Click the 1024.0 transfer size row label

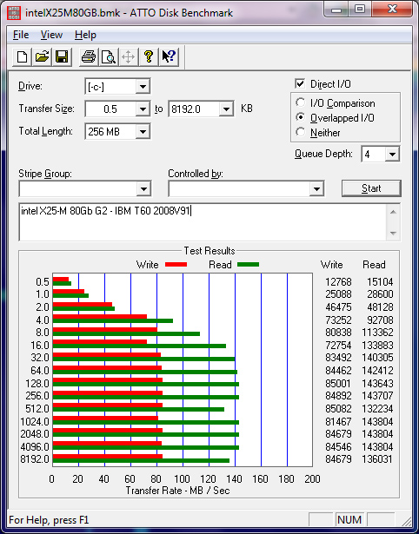pyautogui.click(x=35, y=422)
